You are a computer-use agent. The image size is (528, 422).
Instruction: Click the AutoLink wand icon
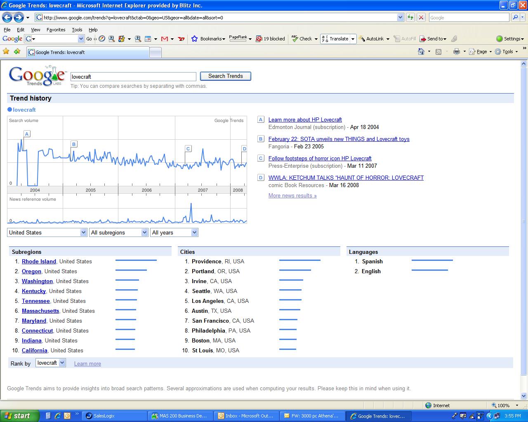pos(362,39)
